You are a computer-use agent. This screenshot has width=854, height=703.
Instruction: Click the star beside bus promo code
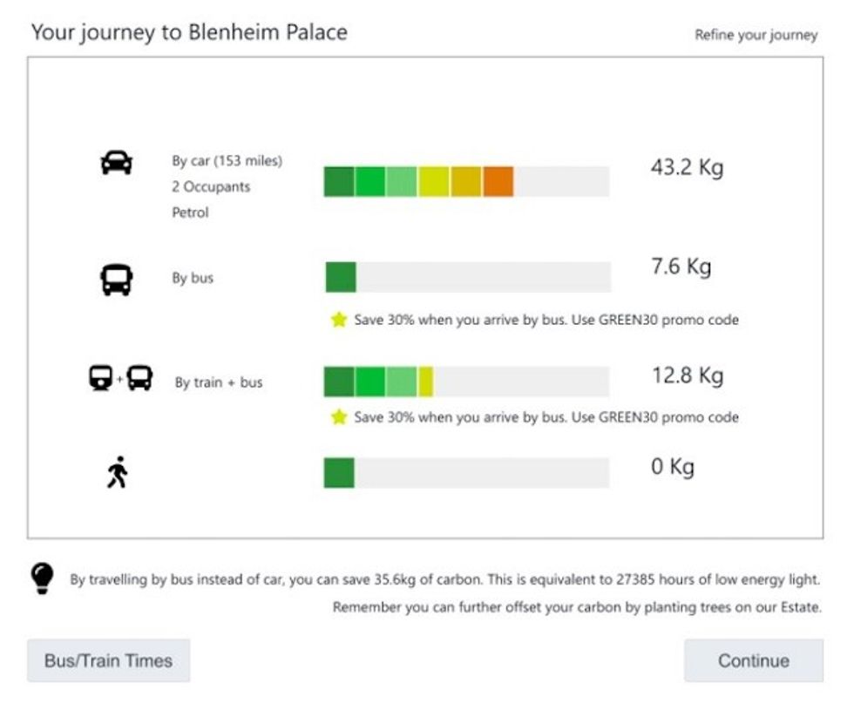338,320
